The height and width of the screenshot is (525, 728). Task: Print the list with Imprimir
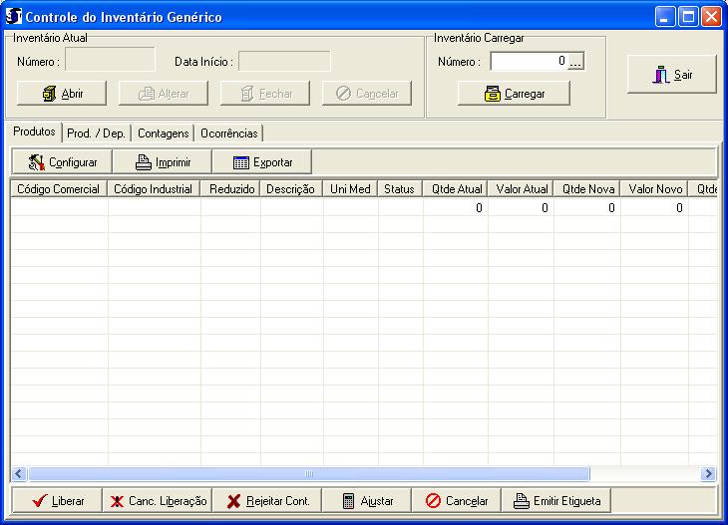(162, 161)
